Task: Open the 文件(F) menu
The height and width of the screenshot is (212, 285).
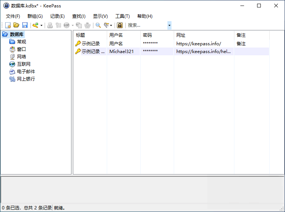Action: pos(13,16)
